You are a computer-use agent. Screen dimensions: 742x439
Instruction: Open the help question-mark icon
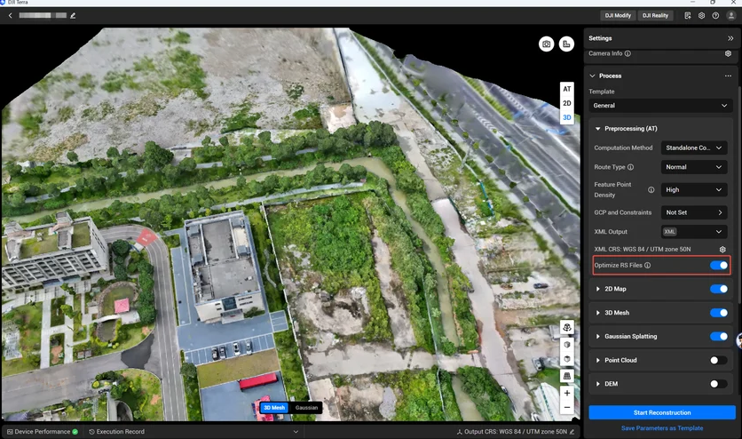[x=715, y=16]
